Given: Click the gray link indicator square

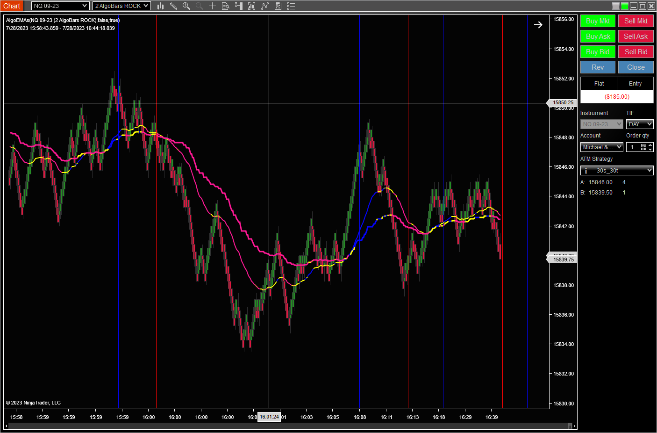Looking at the screenshot, I should 616,6.
